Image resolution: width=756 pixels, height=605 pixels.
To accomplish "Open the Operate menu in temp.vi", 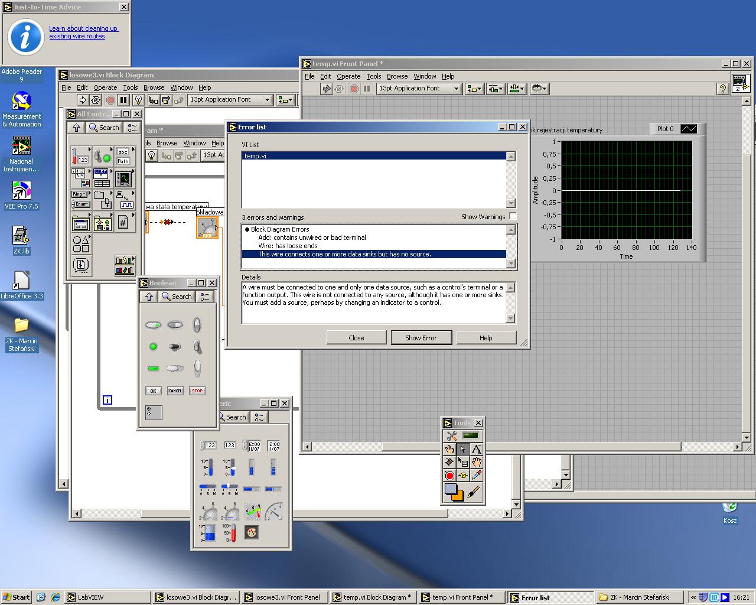I will coord(348,76).
